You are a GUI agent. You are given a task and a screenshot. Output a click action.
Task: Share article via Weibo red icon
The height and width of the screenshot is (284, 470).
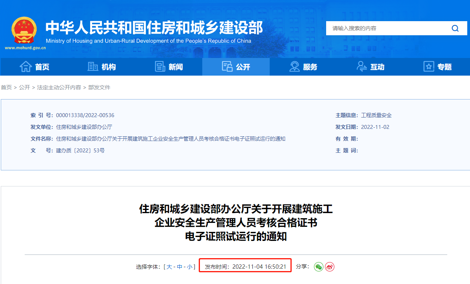330,266
